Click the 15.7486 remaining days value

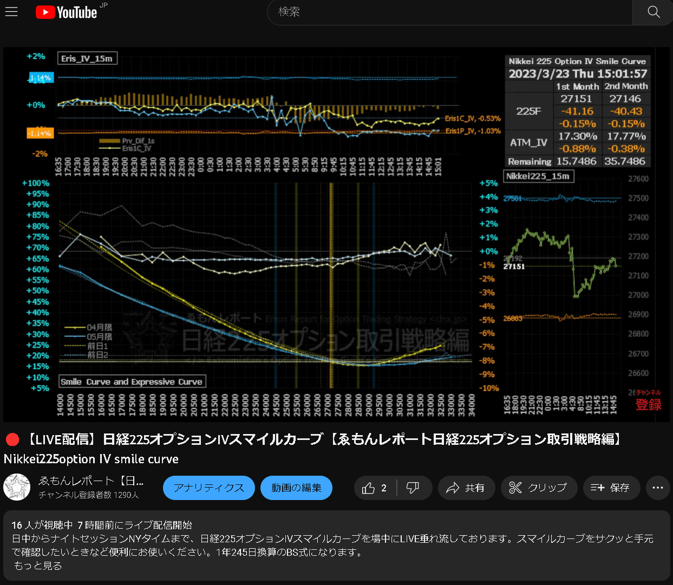(577, 161)
